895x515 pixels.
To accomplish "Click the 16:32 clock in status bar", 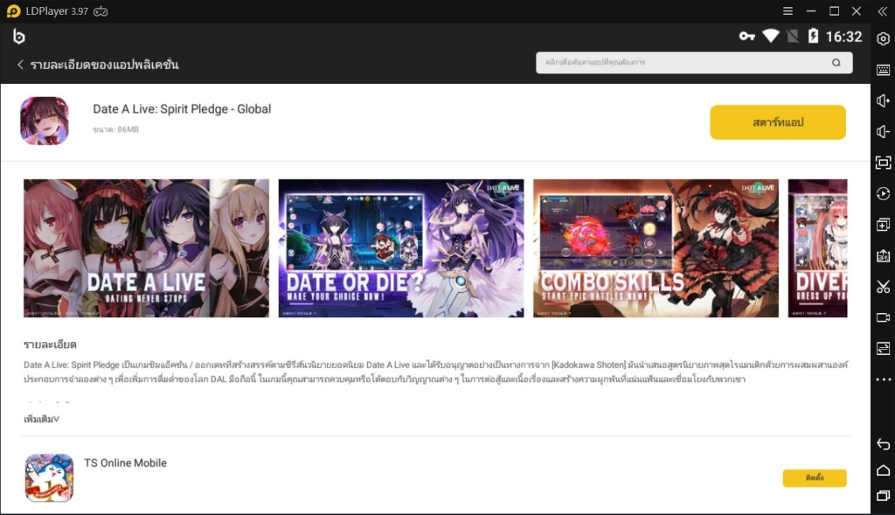I will coord(843,37).
